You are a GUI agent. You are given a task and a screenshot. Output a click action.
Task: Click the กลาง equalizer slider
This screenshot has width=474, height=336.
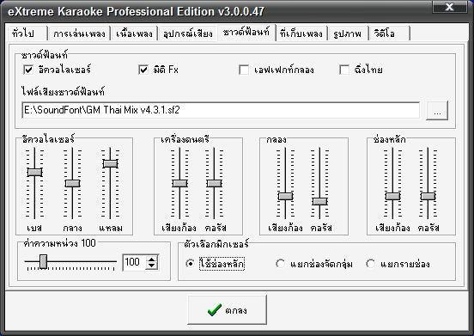click(x=72, y=183)
